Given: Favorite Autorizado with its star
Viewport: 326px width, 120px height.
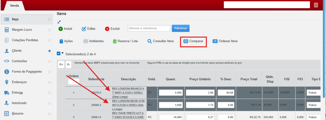Looking at the screenshot, I should [50, 103].
